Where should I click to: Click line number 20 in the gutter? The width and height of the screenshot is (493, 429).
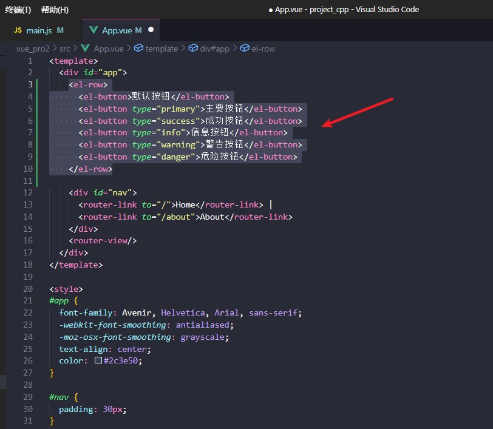click(29, 289)
